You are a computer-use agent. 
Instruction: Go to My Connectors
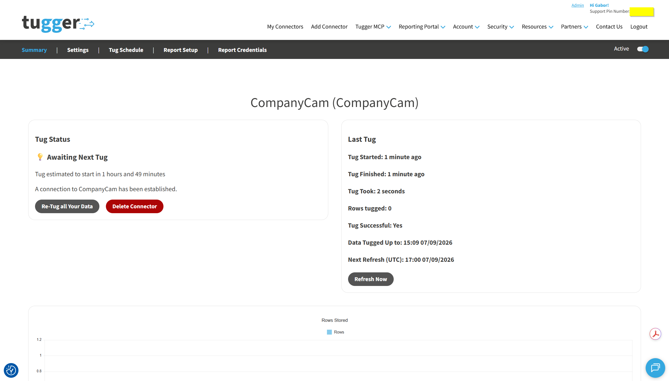pyautogui.click(x=285, y=27)
